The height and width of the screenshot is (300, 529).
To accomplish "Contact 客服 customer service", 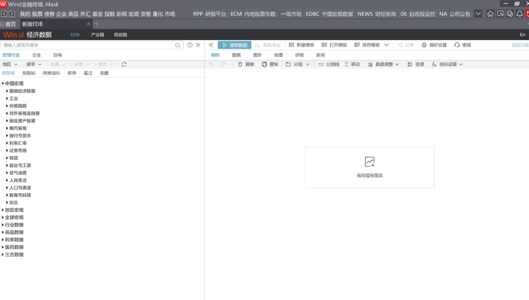I will [x=462, y=45].
